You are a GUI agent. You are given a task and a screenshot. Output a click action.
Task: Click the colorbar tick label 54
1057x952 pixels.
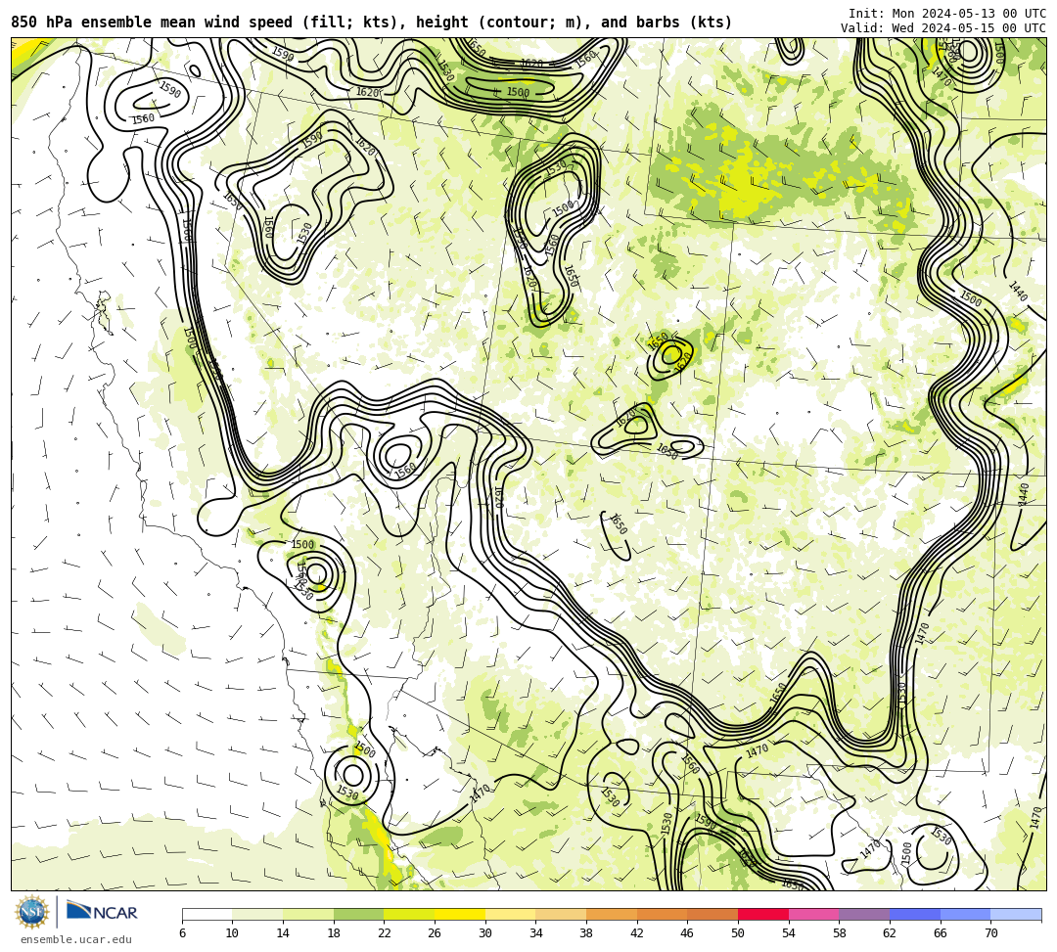pyautogui.click(x=789, y=933)
